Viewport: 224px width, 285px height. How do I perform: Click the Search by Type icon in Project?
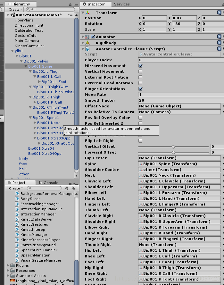pyautogui.click(x=66, y=188)
